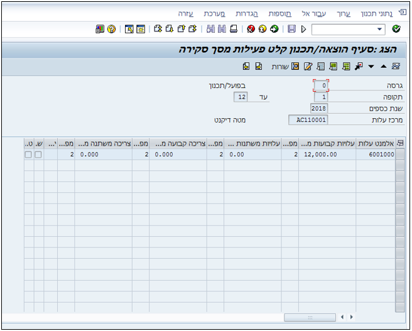This screenshot has height=331, width=412.
Task: Tick the second checkbox in row 6001000
Action: [28, 155]
